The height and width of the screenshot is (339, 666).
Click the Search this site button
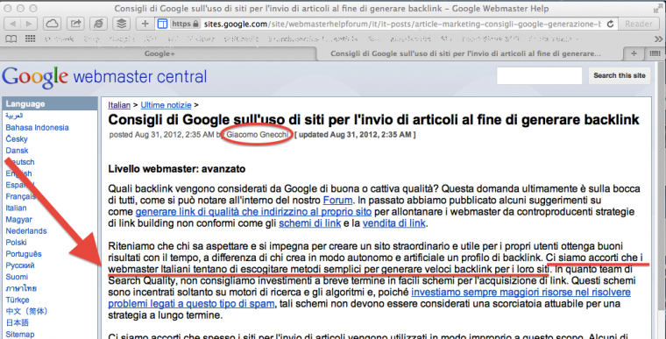(620, 76)
